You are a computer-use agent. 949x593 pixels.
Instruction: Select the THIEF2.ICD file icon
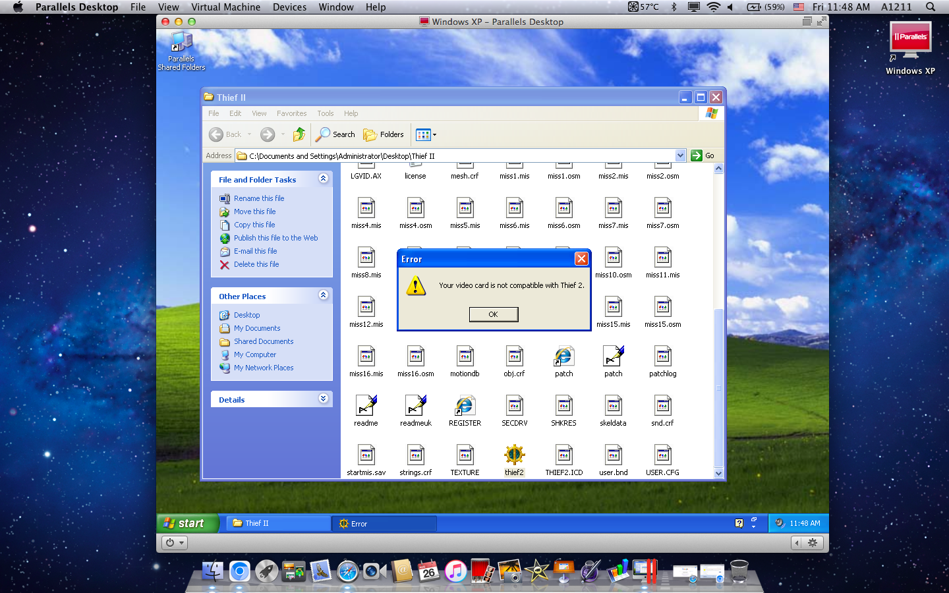(564, 455)
